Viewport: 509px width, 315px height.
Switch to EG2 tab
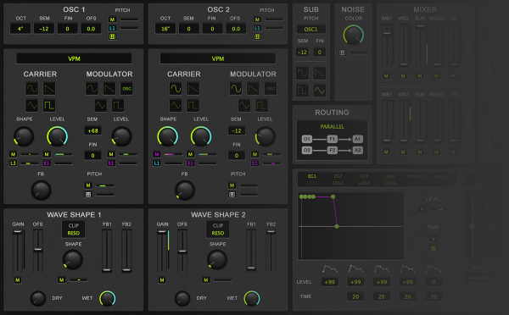coord(338,176)
